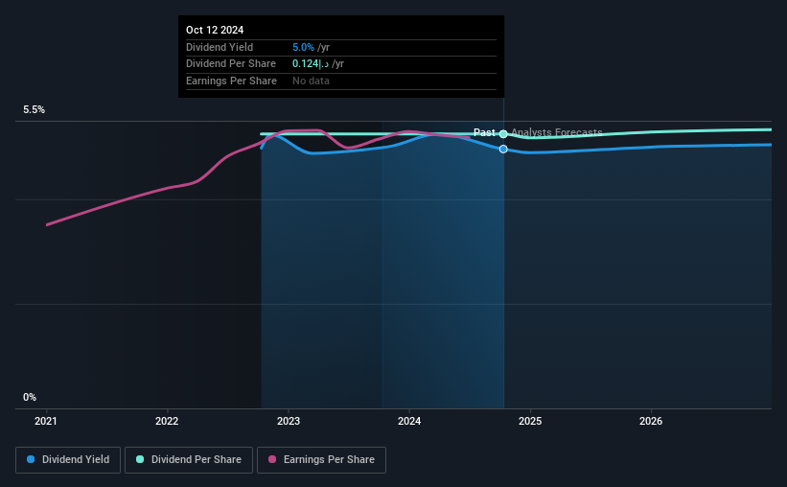This screenshot has width=787, height=487.
Task: Select the teal dividend per share data point marker
Action: 503,133
